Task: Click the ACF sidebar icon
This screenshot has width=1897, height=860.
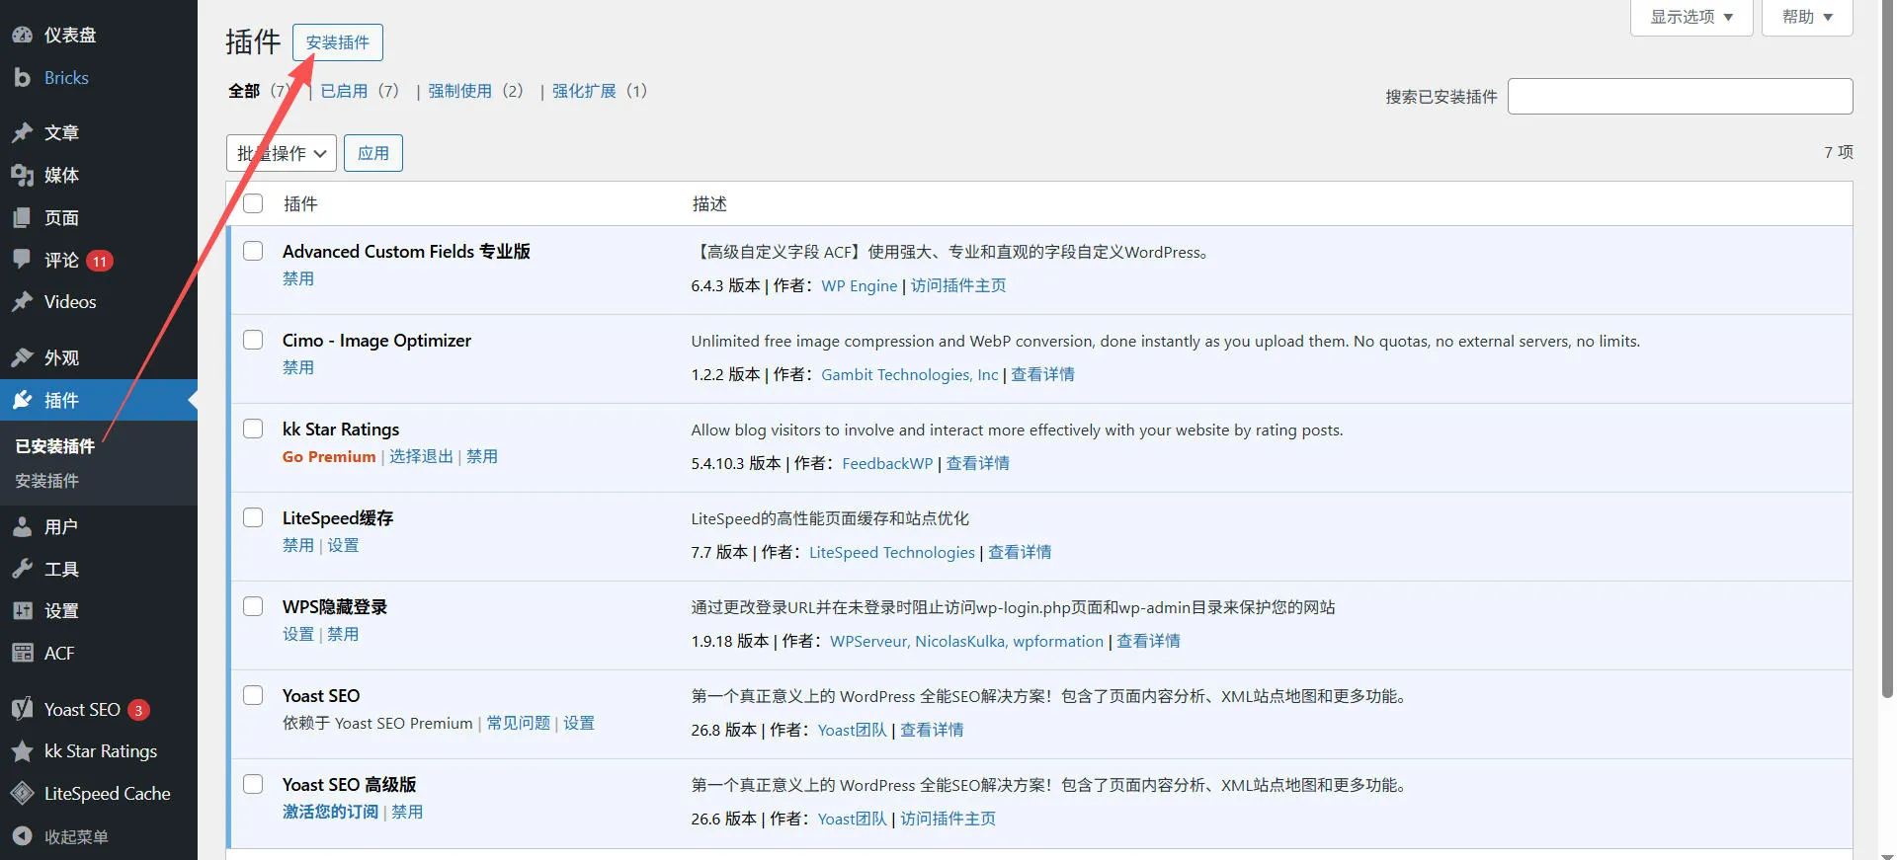Action: (23, 653)
